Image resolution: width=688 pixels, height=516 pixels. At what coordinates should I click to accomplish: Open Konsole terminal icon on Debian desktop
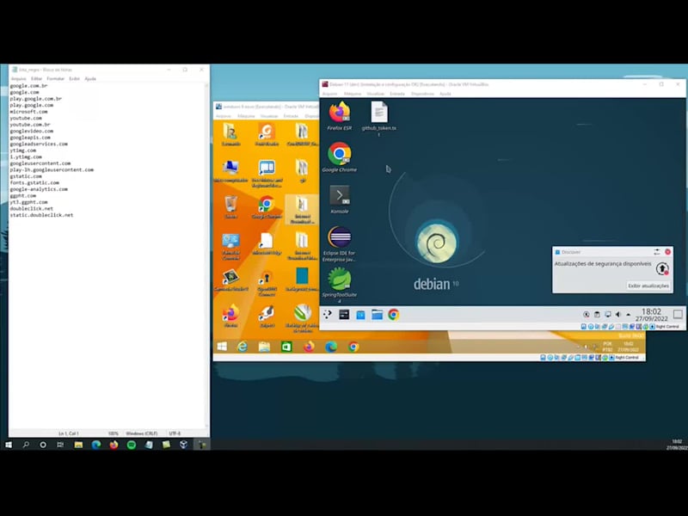tap(339, 199)
